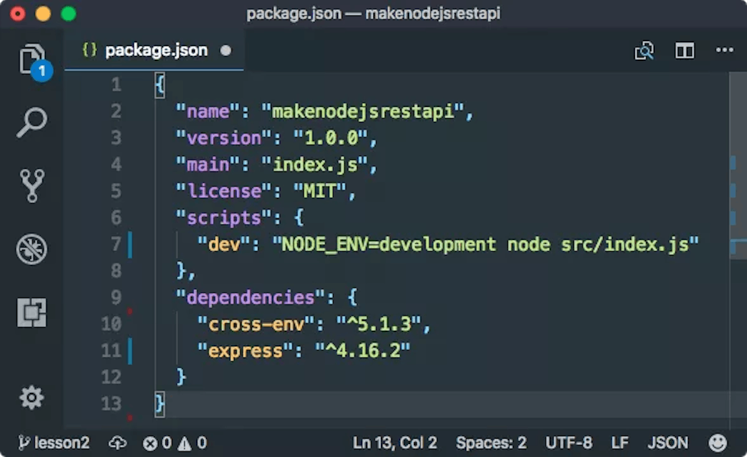Change indentation via Spaces: 2
The height and width of the screenshot is (457, 747).
click(491, 443)
